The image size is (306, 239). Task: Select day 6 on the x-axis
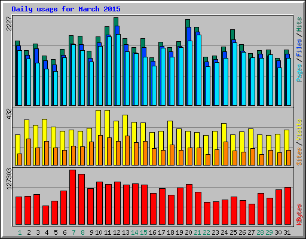65,232
